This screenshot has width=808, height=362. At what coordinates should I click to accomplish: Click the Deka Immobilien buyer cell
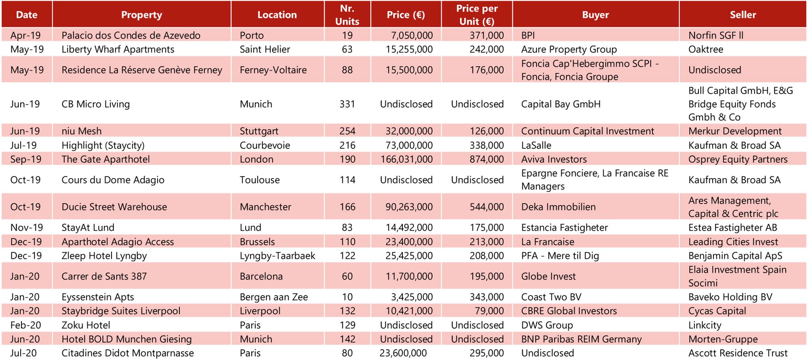(x=558, y=207)
